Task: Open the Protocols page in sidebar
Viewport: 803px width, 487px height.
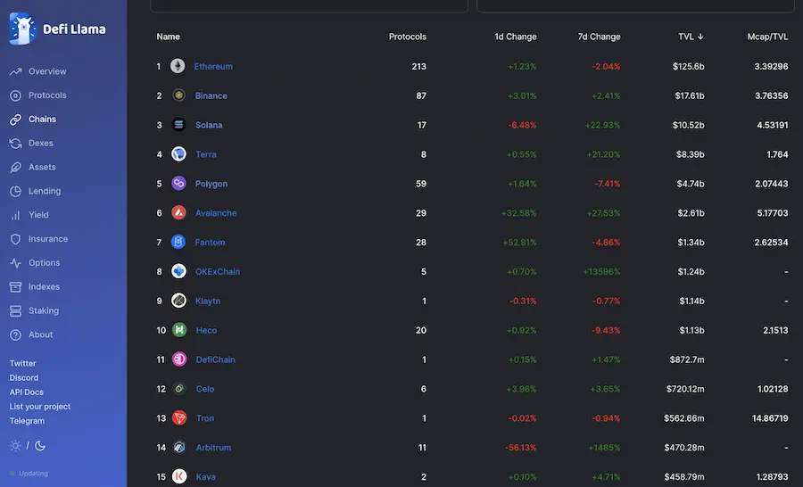Action: (x=47, y=95)
